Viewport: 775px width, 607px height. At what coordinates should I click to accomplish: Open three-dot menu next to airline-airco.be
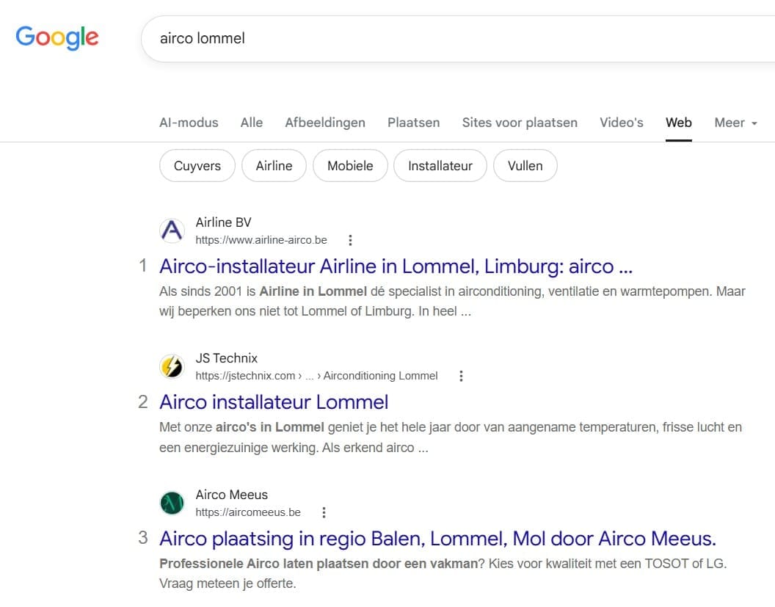(350, 240)
